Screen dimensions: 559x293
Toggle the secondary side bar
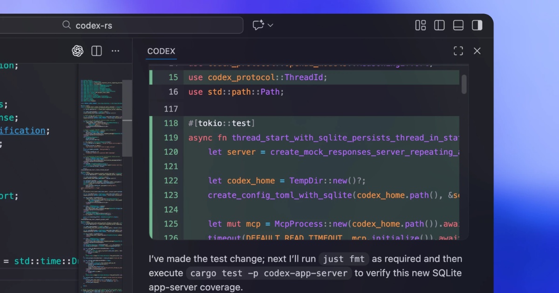click(477, 25)
